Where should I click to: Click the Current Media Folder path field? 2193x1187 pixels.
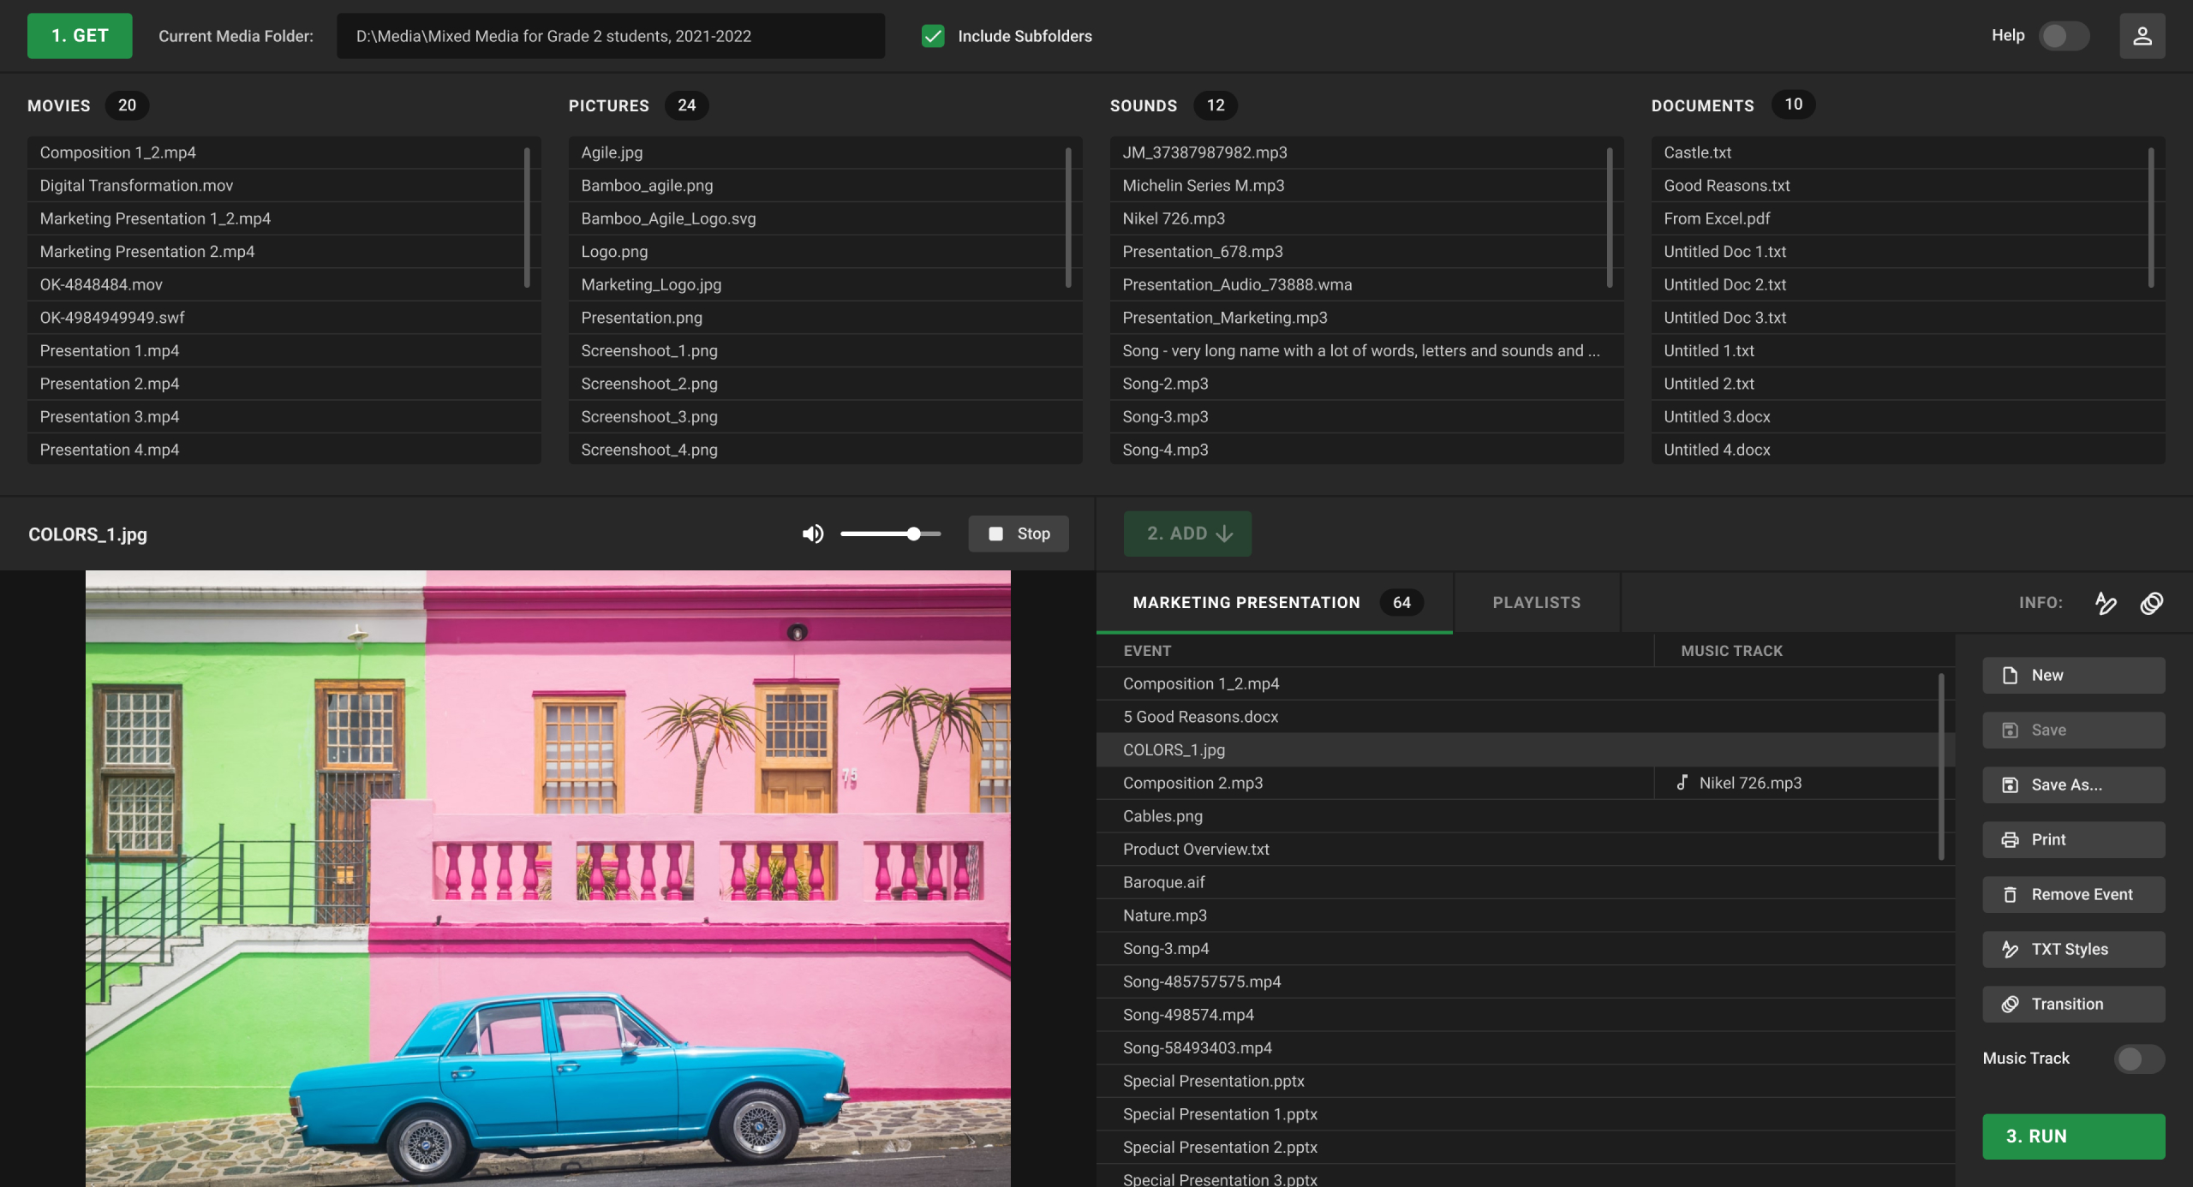(x=610, y=36)
